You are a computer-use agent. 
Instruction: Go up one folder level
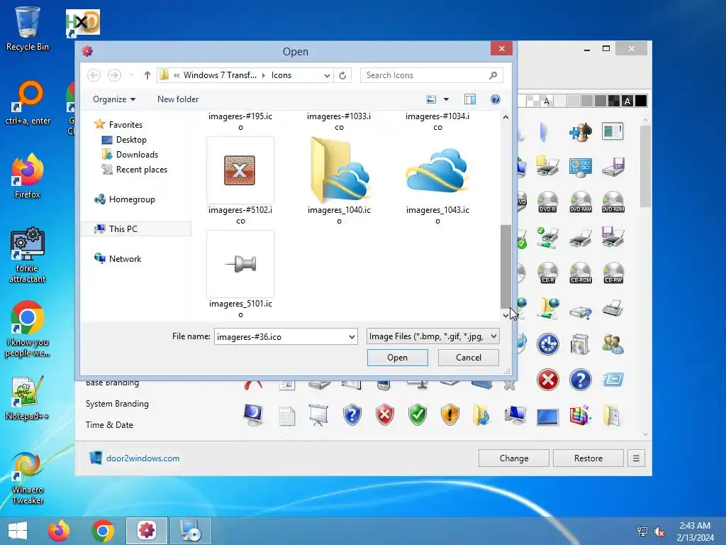(147, 75)
